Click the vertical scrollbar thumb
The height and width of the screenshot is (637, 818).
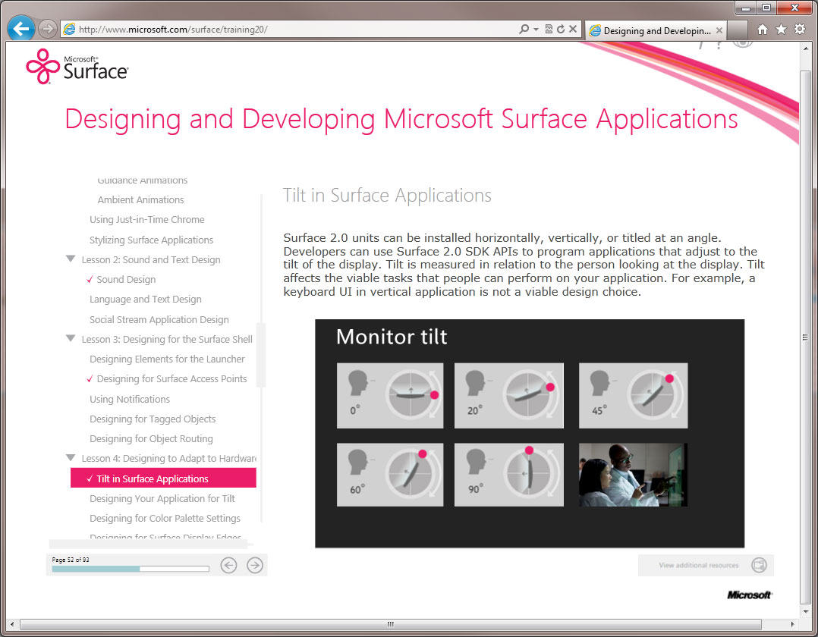click(806, 336)
